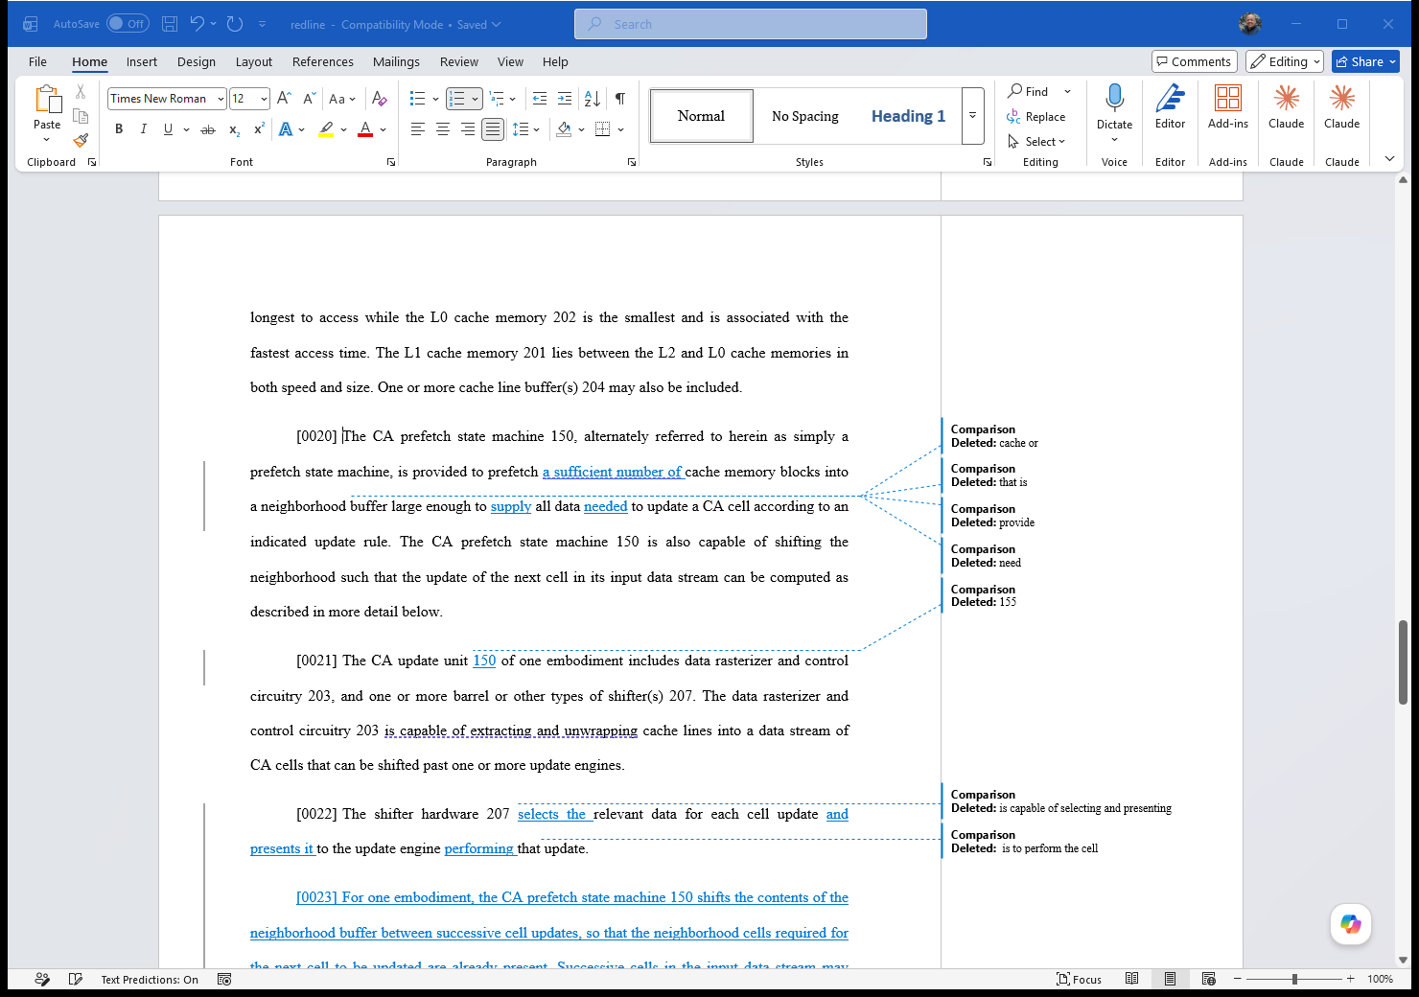Apply the red font color
Viewport: 1419px width, 997px height.
pyautogui.click(x=365, y=129)
